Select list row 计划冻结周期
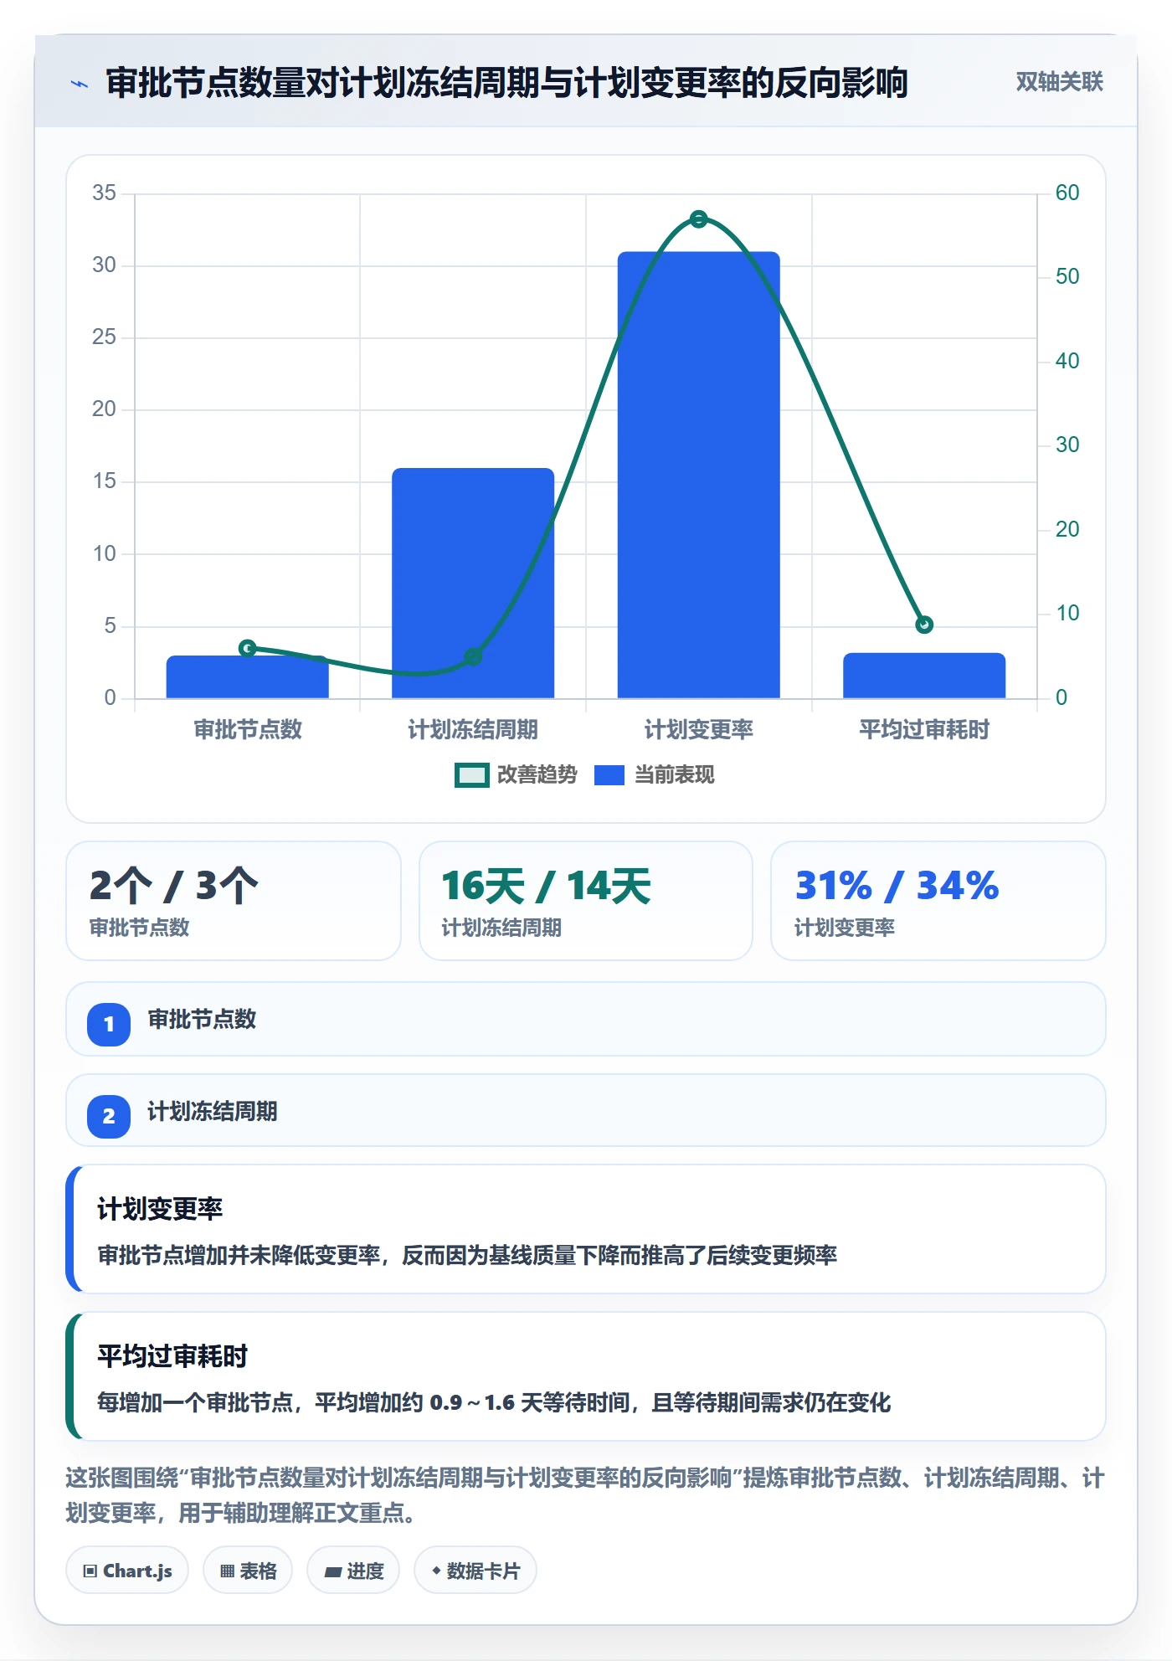Screen dimensions: 1172x1661 click(x=586, y=1111)
